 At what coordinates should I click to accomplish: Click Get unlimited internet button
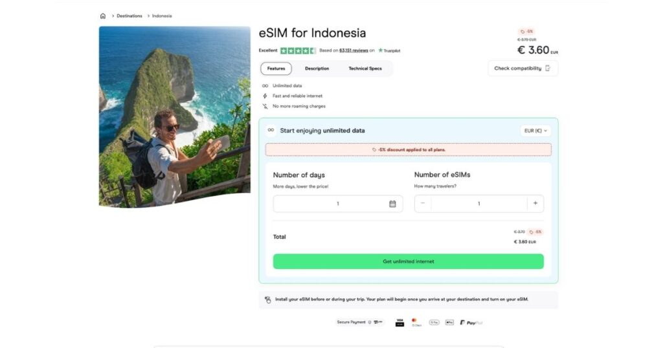[x=409, y=261]
